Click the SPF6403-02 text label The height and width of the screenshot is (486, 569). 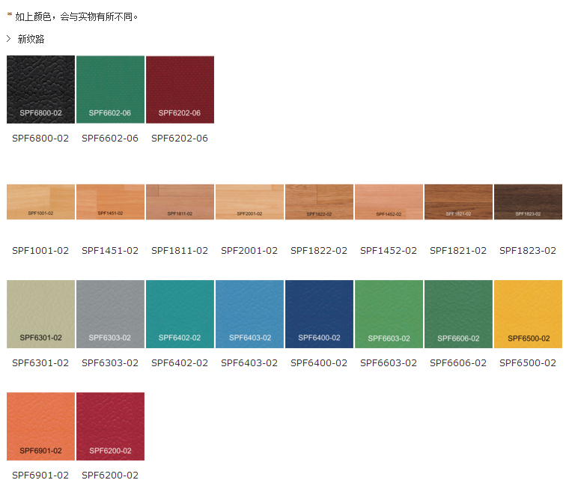click(x=249, y=363)
